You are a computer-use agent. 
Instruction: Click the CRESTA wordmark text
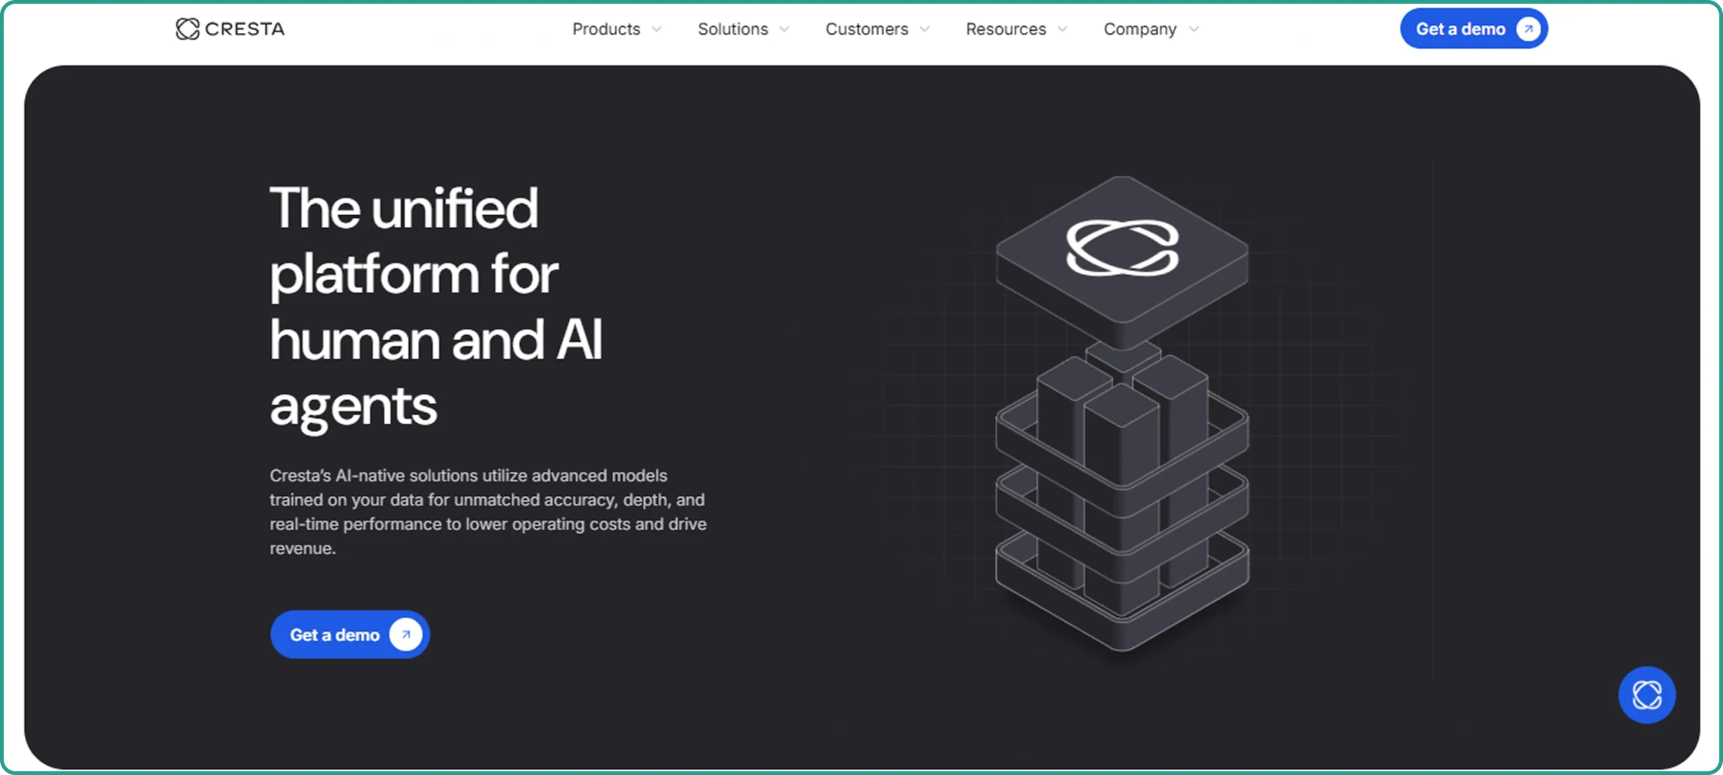coord(245,29)
